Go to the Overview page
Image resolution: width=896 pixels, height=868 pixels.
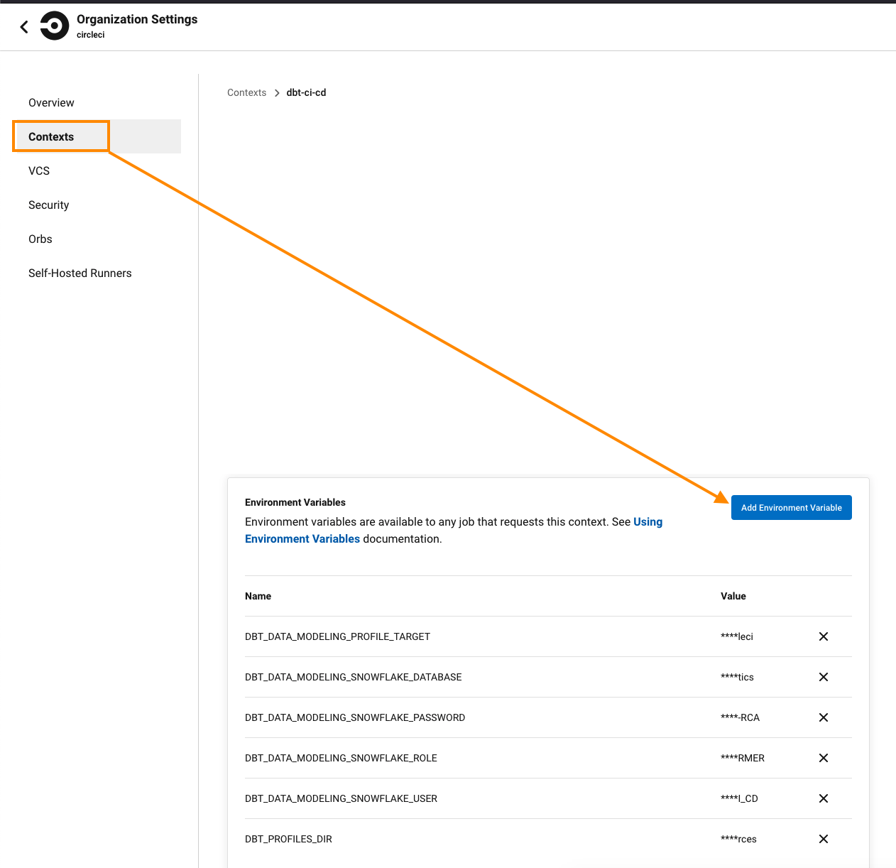point(51,102)
